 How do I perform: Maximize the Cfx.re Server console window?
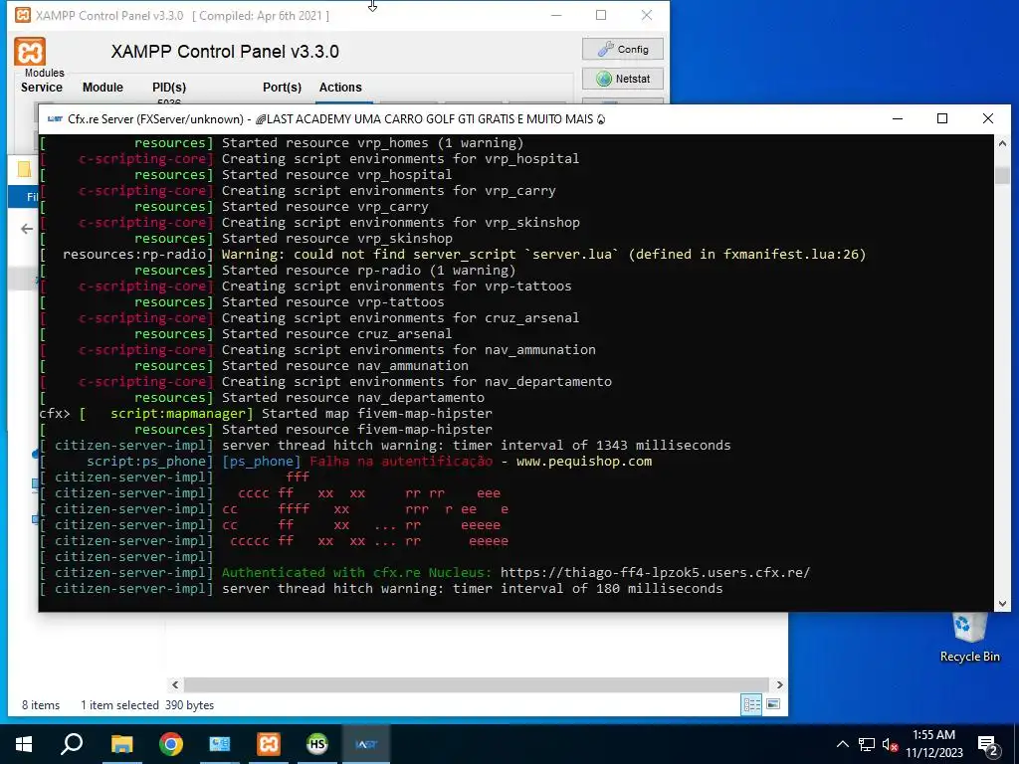coord(942,118)
